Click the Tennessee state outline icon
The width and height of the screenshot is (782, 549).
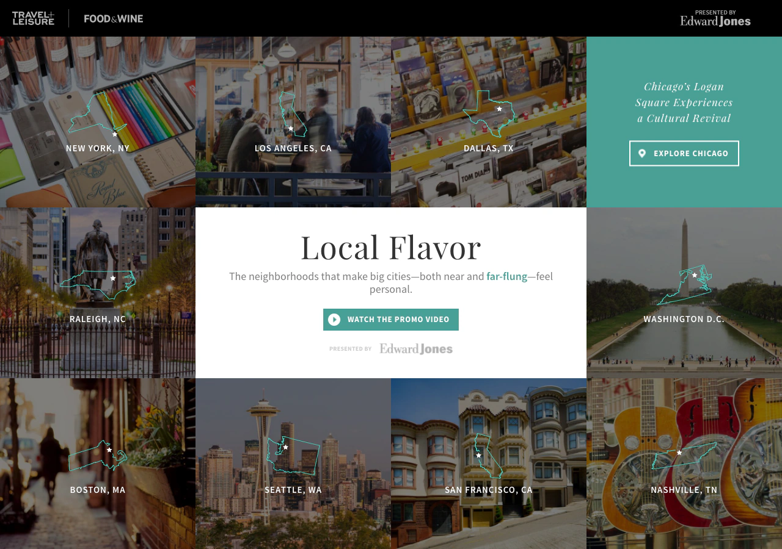tap(684, 456)
